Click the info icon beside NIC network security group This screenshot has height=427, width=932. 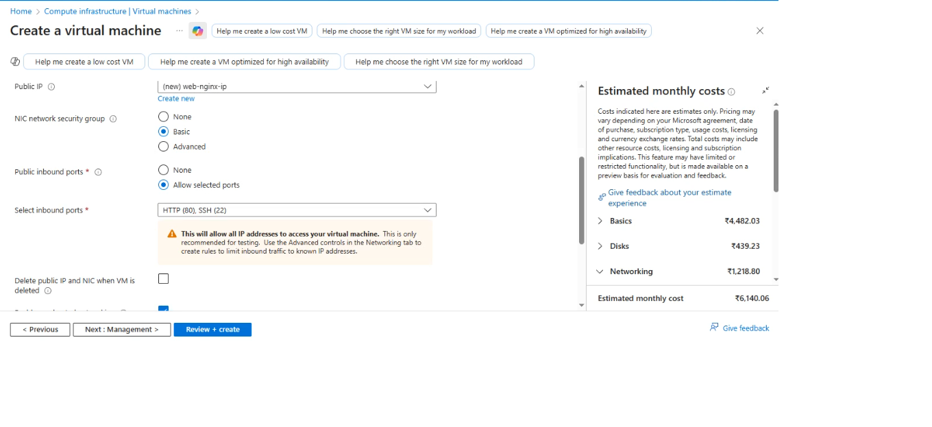tap(113, 119)
